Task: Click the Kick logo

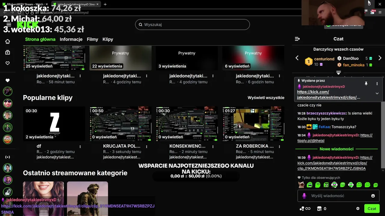Action: click(28, 25)
